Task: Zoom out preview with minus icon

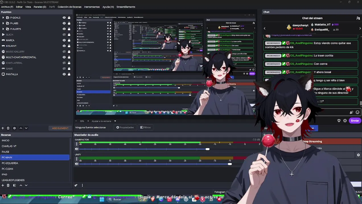Action: (x=76, y=121)
